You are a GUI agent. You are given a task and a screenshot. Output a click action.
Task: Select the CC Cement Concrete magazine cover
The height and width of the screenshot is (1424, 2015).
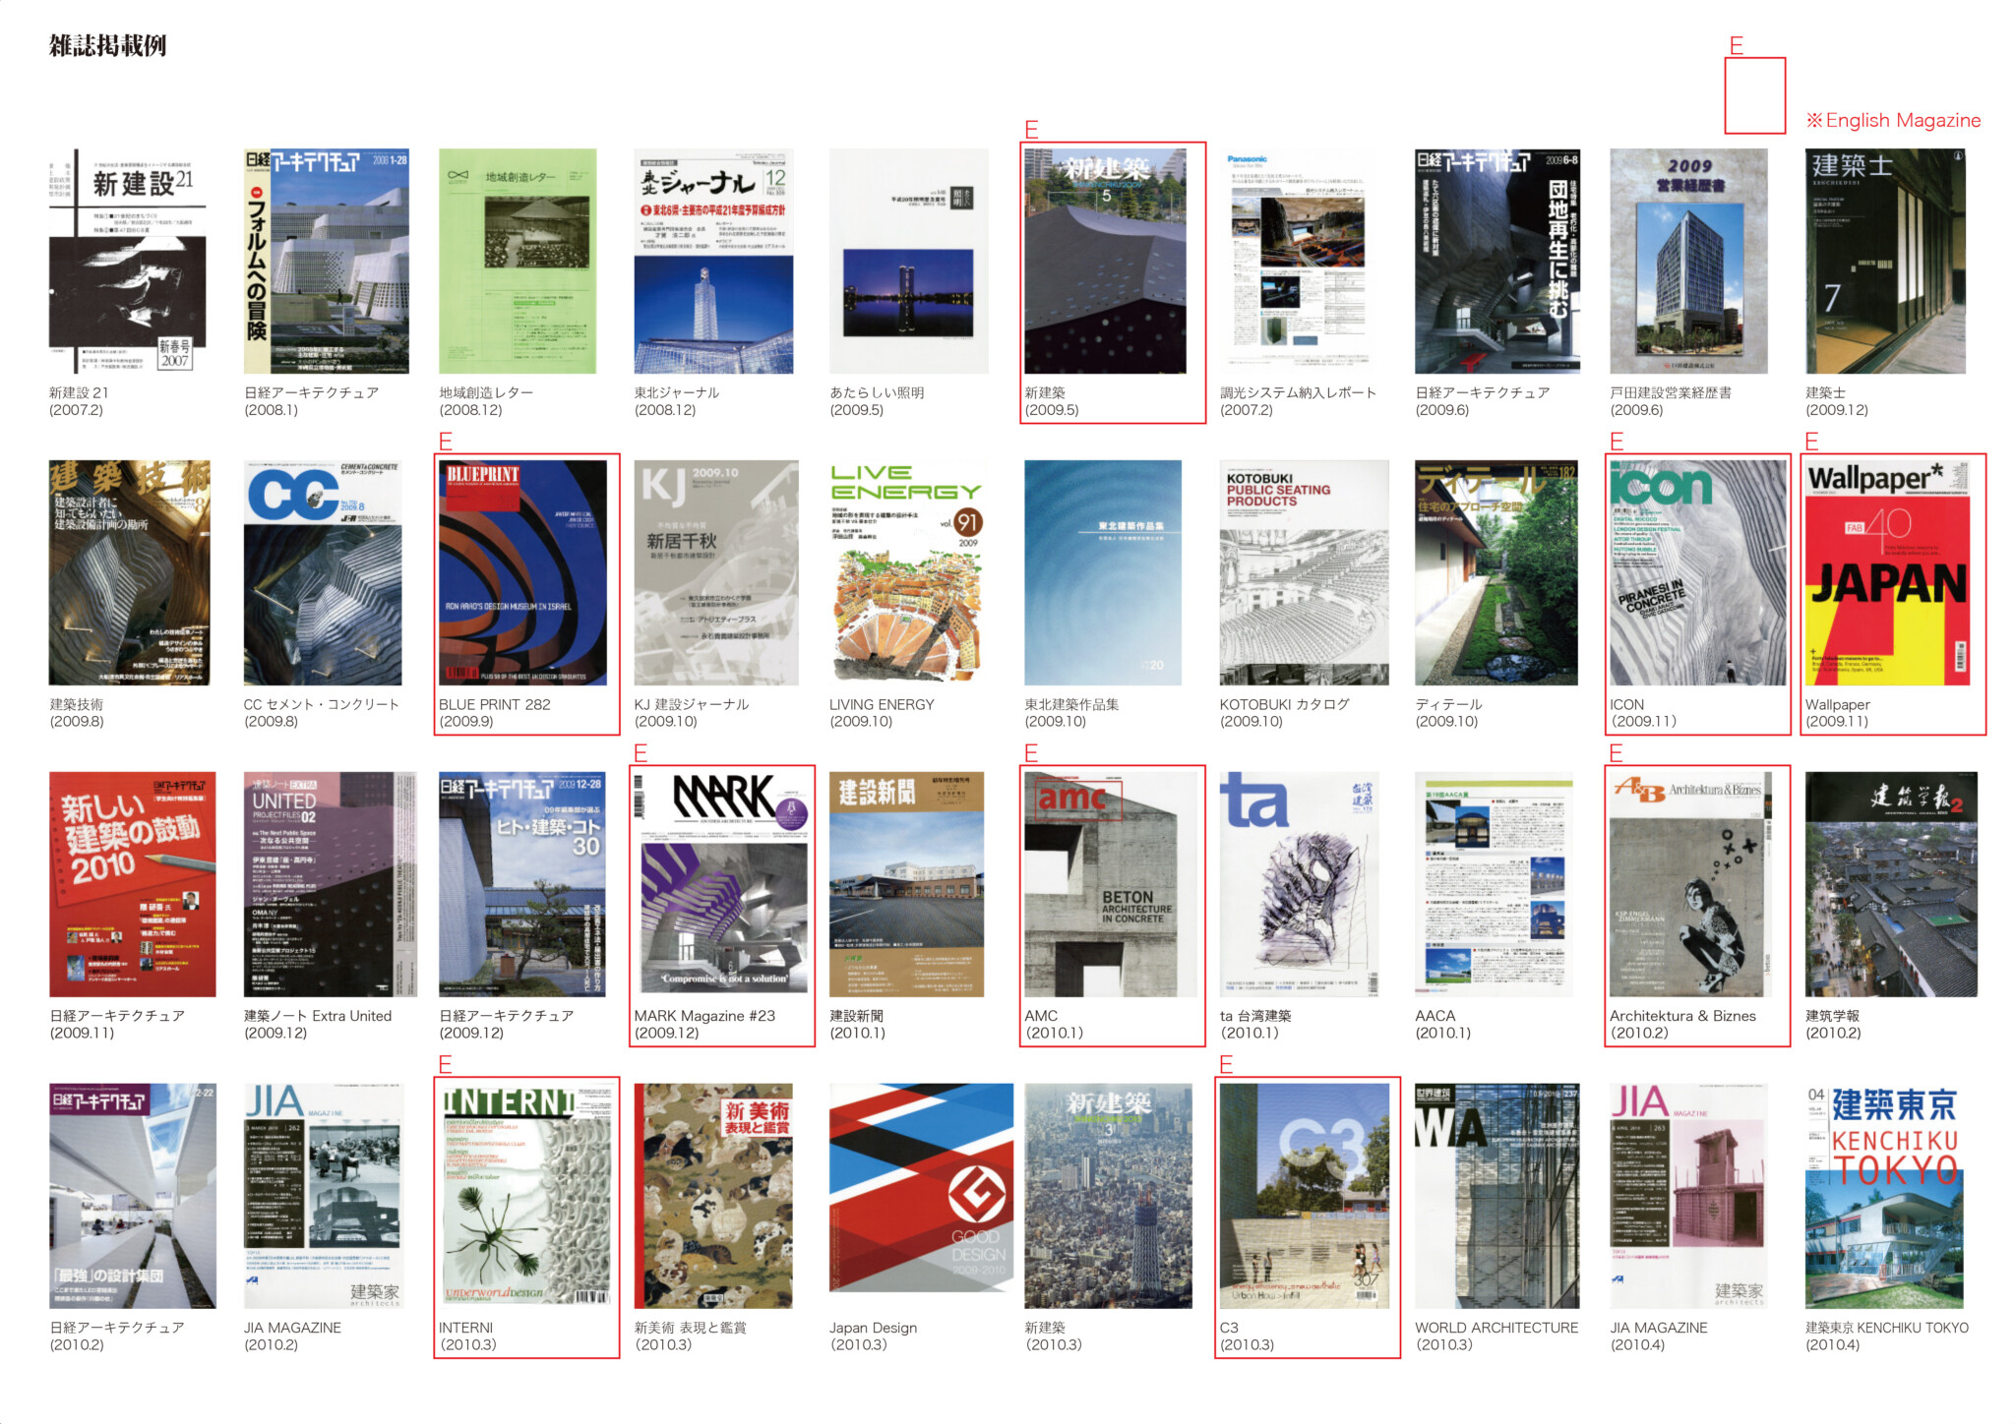(x=323, y=572)
